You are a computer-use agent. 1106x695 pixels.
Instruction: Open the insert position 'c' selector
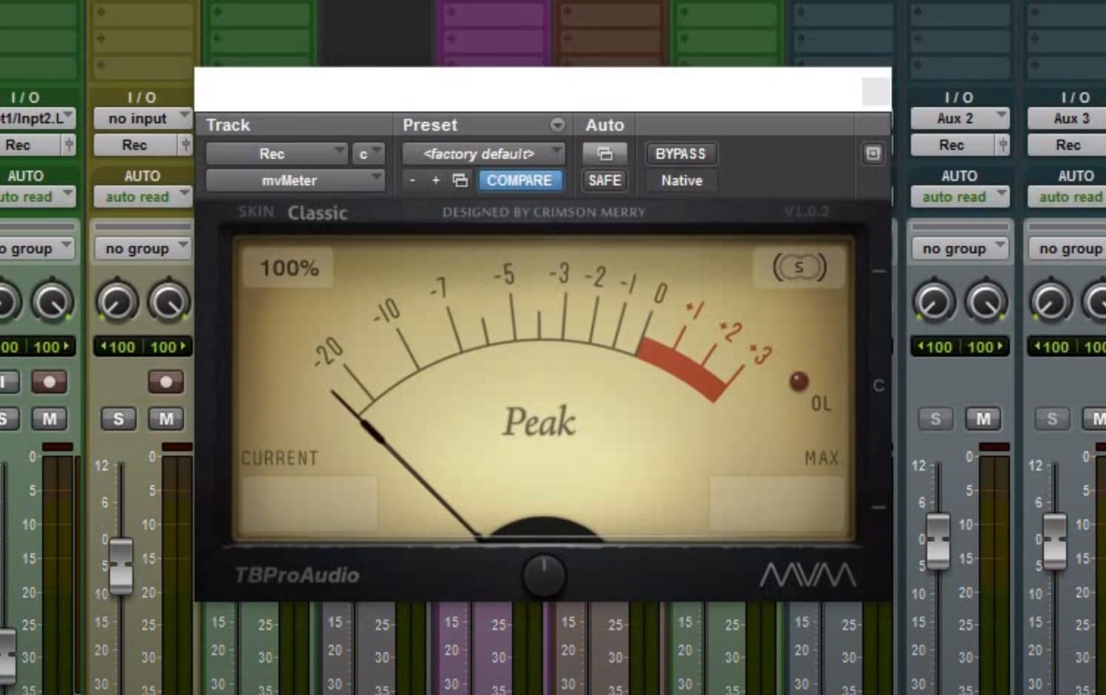click(x=367, y=154)
